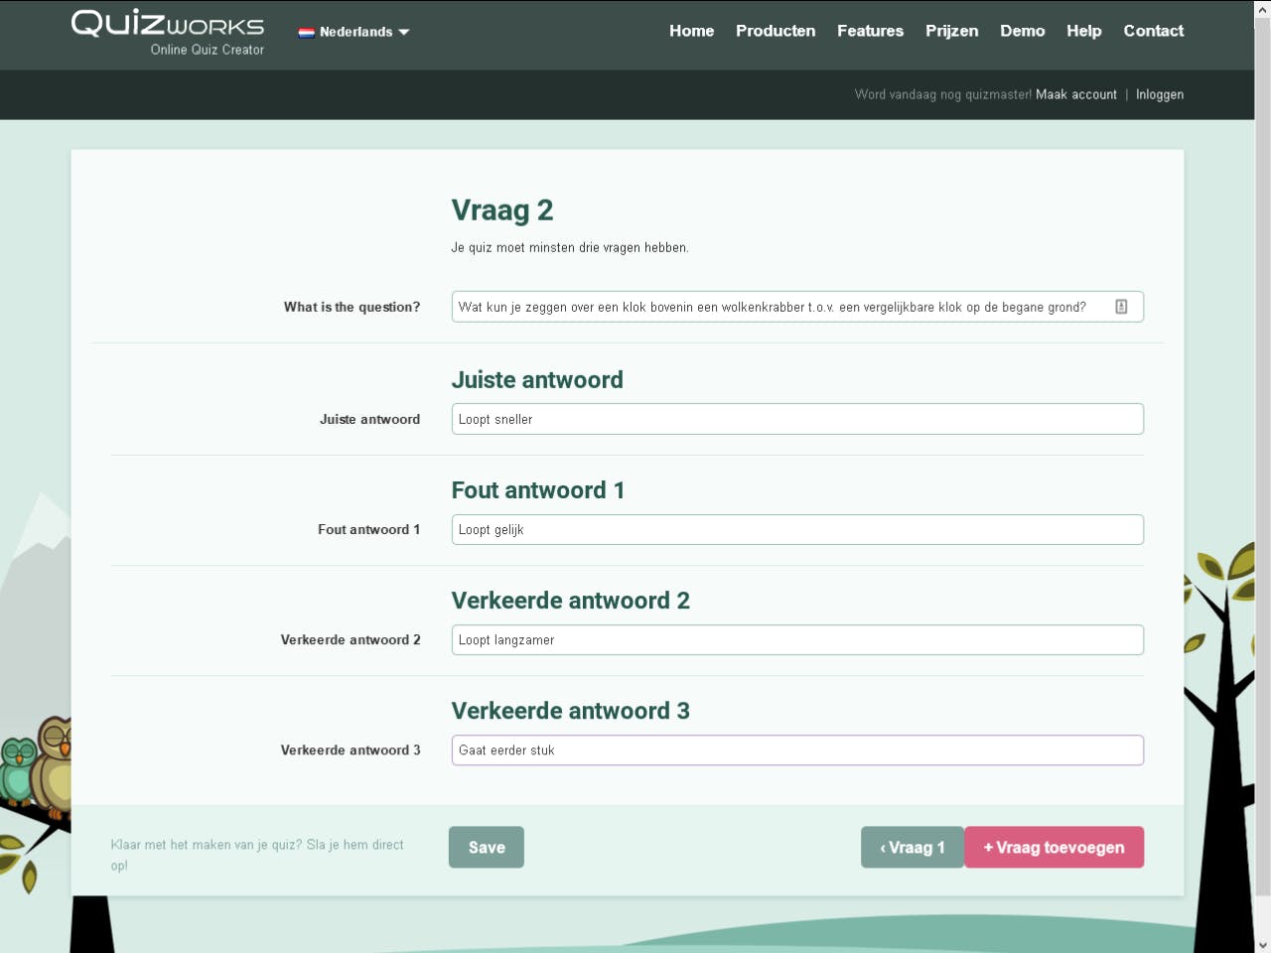Click the upload icon in the question field
This screenshot has height=953, width=1271.
(x=1121, y=306)
